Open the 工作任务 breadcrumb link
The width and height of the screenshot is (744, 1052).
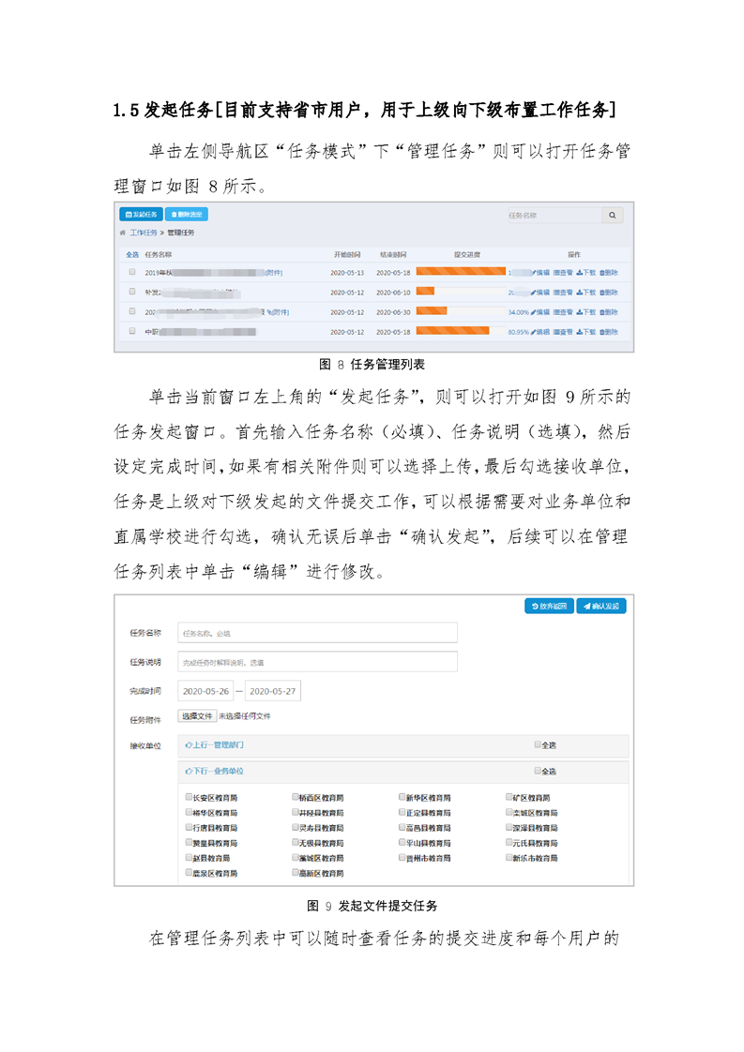point(143,233)
